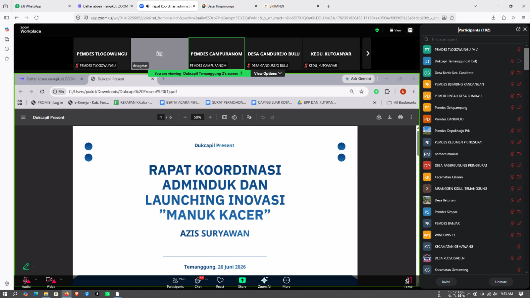This screenshot has height=298, width=530.
Task: Select the DESA GANDUREJO BULU video tile
Action: (274, 53)
